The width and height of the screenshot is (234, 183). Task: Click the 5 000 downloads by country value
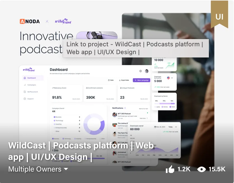tap(158, 81)
